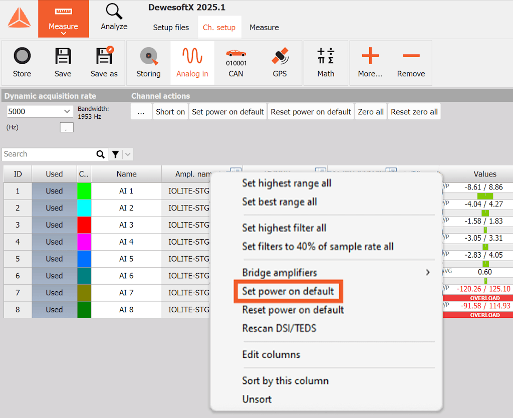Click the ID column header

click(x=18, y=174)
